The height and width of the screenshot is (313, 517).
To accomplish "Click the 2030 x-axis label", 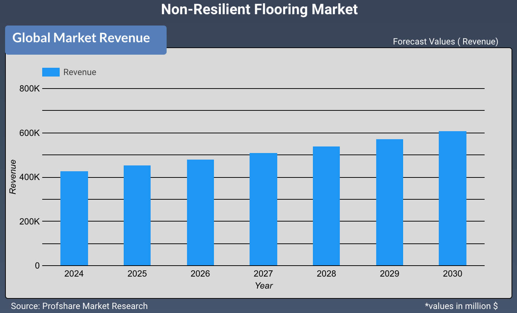I will tap(453, 274).
